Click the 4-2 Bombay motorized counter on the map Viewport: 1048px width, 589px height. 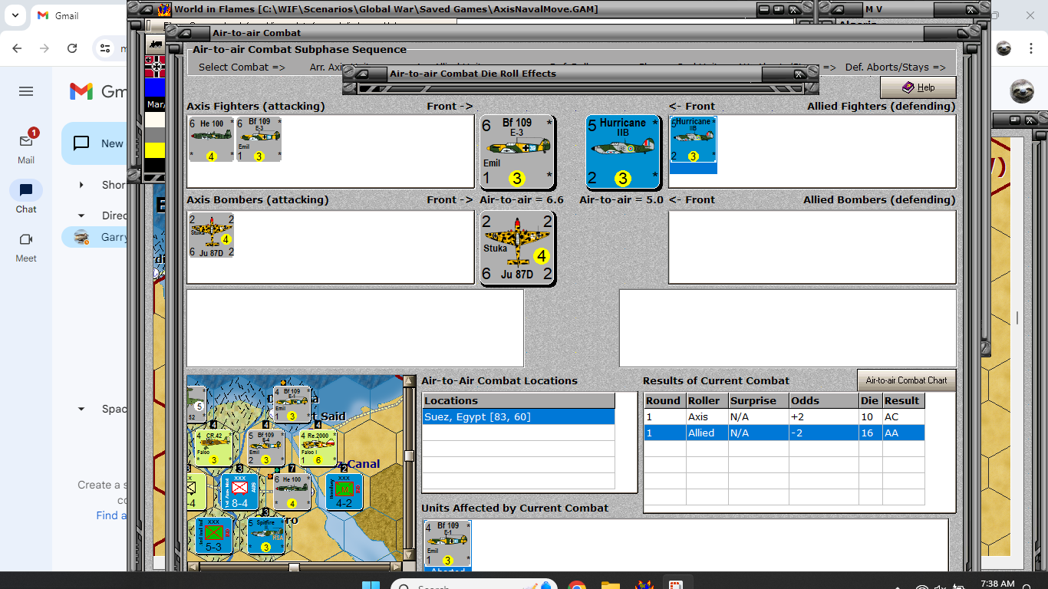(344, 492)
